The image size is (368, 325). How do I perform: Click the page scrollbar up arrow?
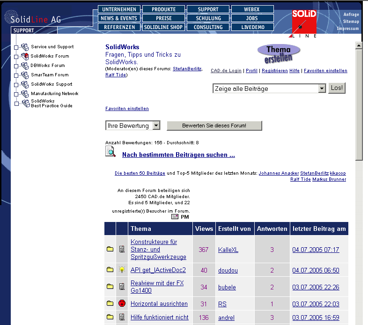[x=359, y=45]
